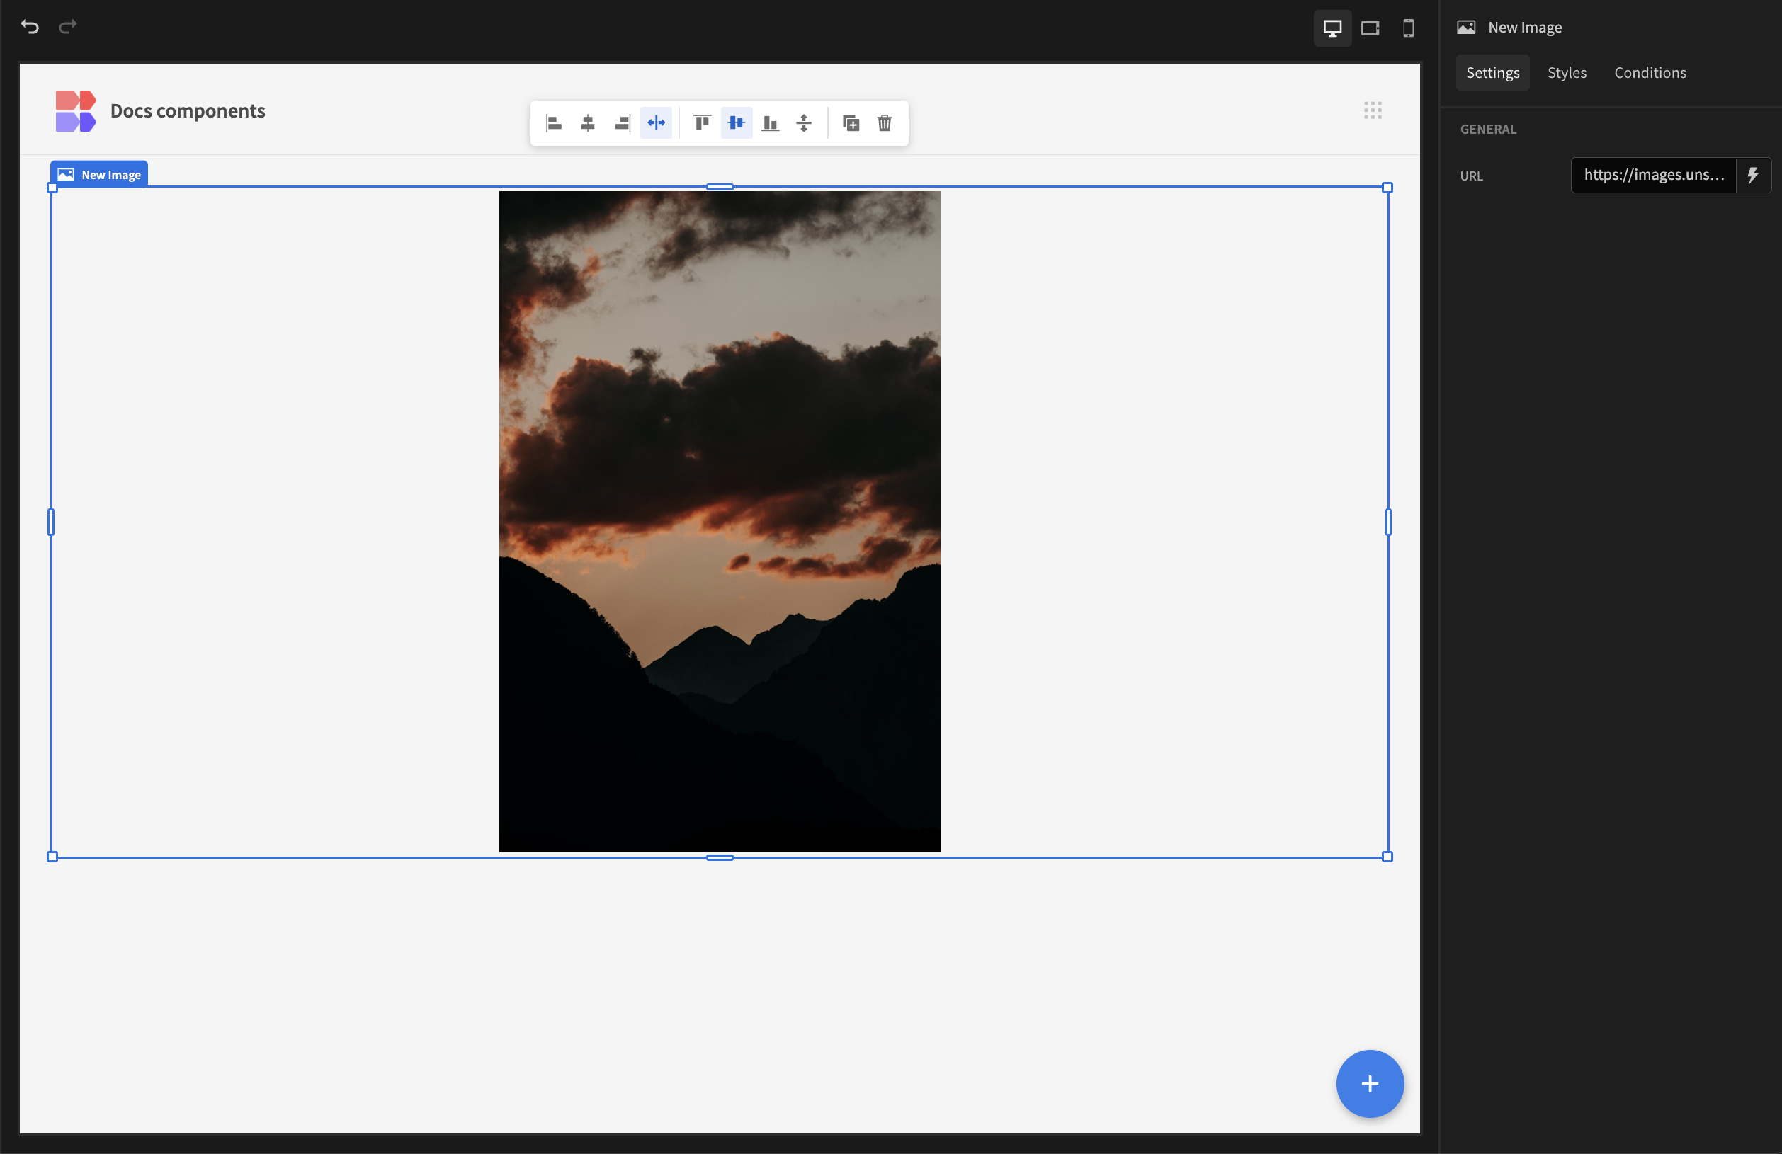Image resolution: width=1782 pixels, height=1154 pixels.
Task: Click the add new element button
Action: [x=1369, y=1084]
